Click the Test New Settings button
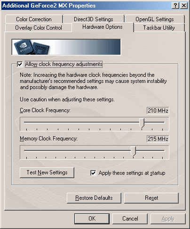The image size is (190, 229). click(x=47, y=172)
